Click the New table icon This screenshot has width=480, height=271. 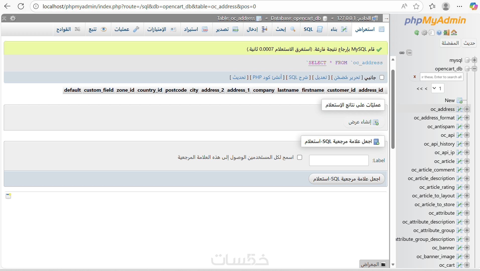(459, 101)
